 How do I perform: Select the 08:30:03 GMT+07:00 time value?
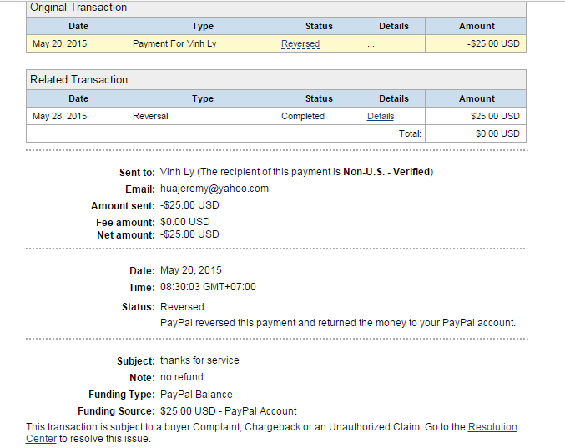click(x=208, y=287)
